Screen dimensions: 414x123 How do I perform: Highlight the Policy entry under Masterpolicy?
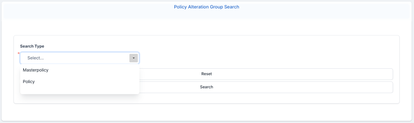[29, 82]
